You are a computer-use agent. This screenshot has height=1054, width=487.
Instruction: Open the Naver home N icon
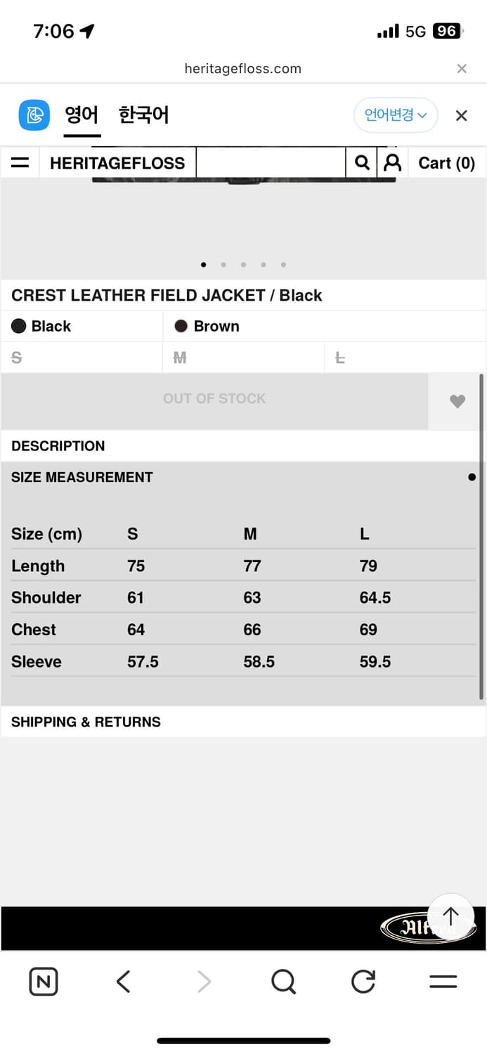[x=44, y=981]
